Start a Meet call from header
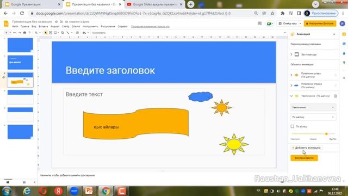Screen dimensions: 348x196 click(269, 23)
